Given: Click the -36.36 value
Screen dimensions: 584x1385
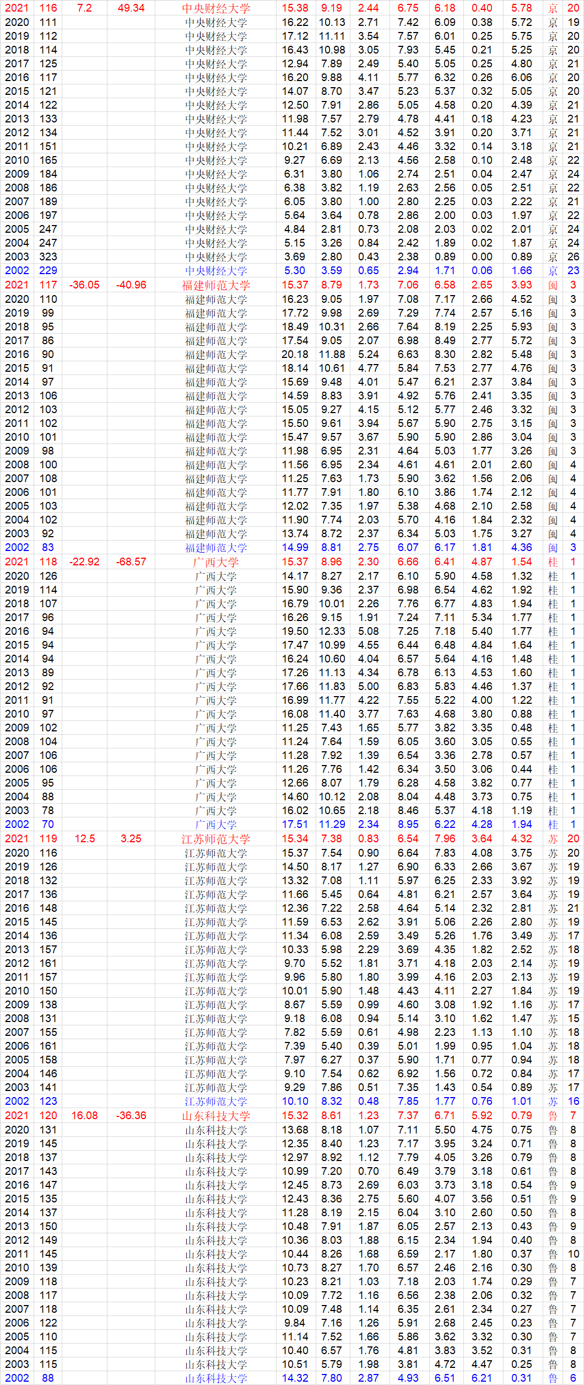Looking at the screenshot, I should pyautogui.click(x=131, y=1116).
